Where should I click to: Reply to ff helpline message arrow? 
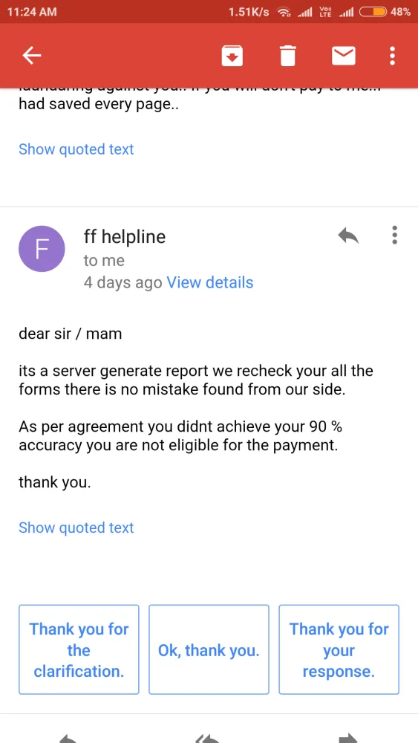[348, 235]
